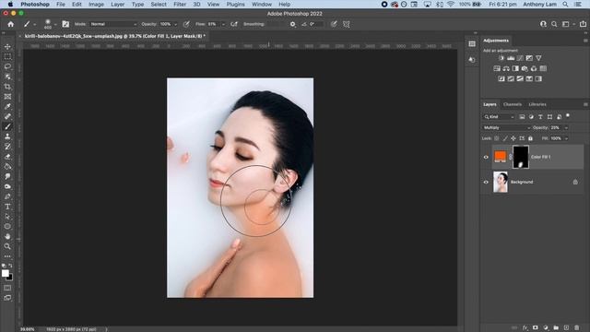Viewport: 590px width, 332px height.
Task: Select the Horizontal Type tool
Action: tap(7, 207)
